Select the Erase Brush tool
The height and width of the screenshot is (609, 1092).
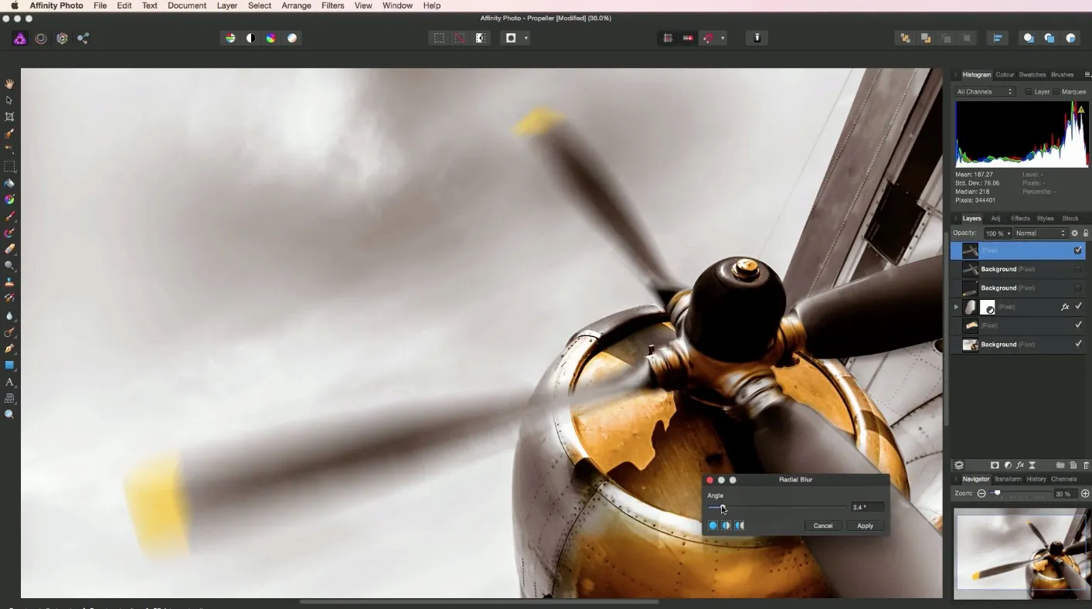pyautogui.click(x=9, y=250)
